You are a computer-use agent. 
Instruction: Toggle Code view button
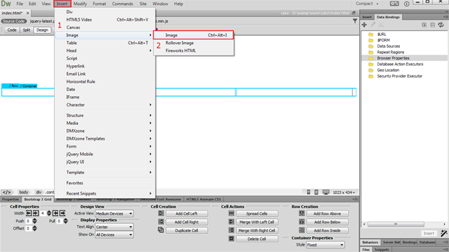(x=12, y=30)
